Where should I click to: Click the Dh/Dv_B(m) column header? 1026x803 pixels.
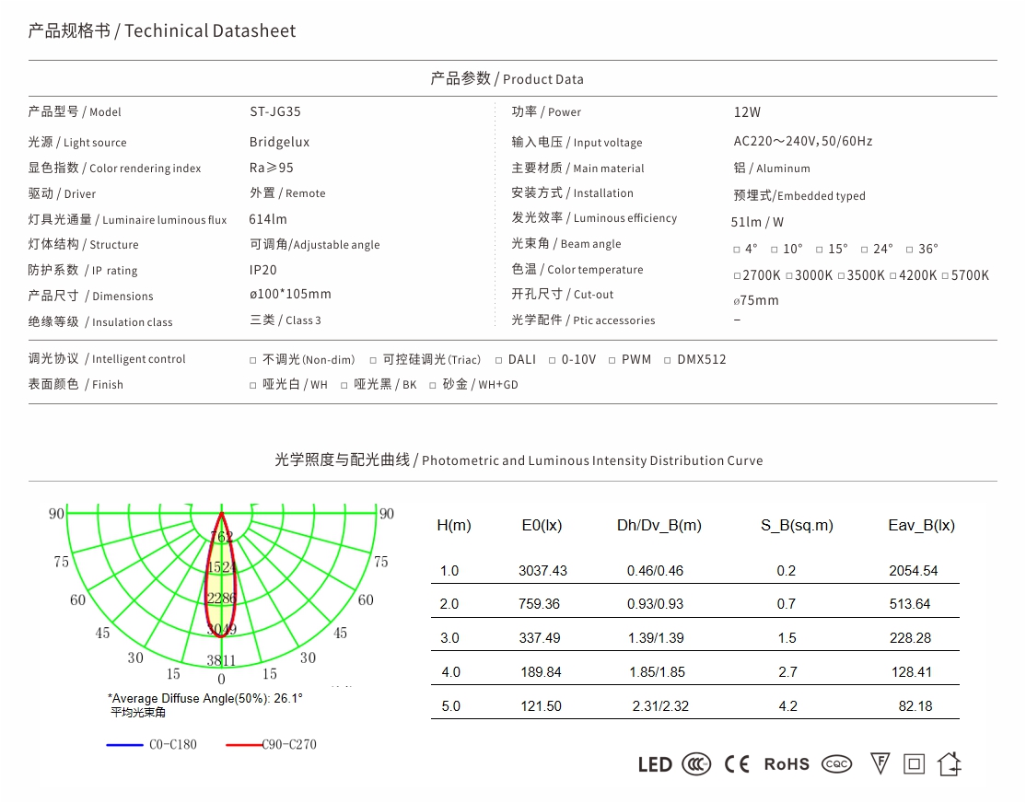659,525
